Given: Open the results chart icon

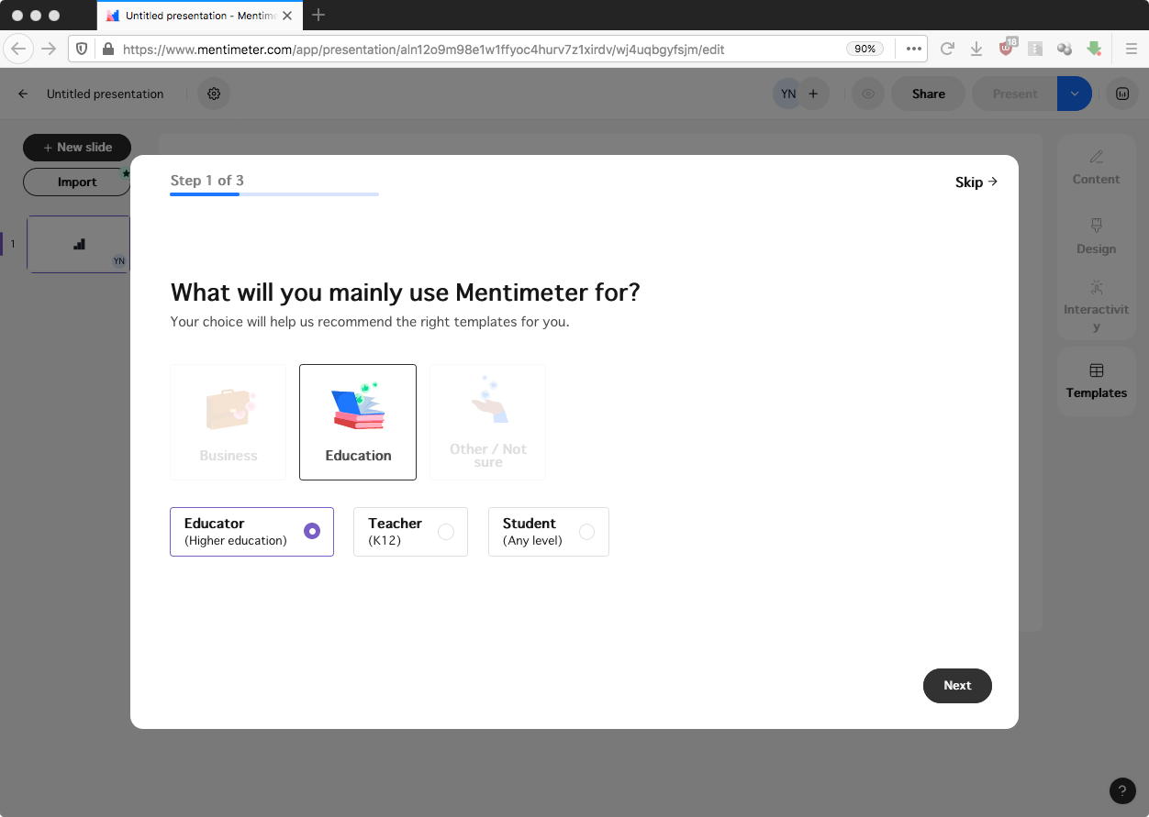Looking at the screenshot, I should [x=1121, y=94].
